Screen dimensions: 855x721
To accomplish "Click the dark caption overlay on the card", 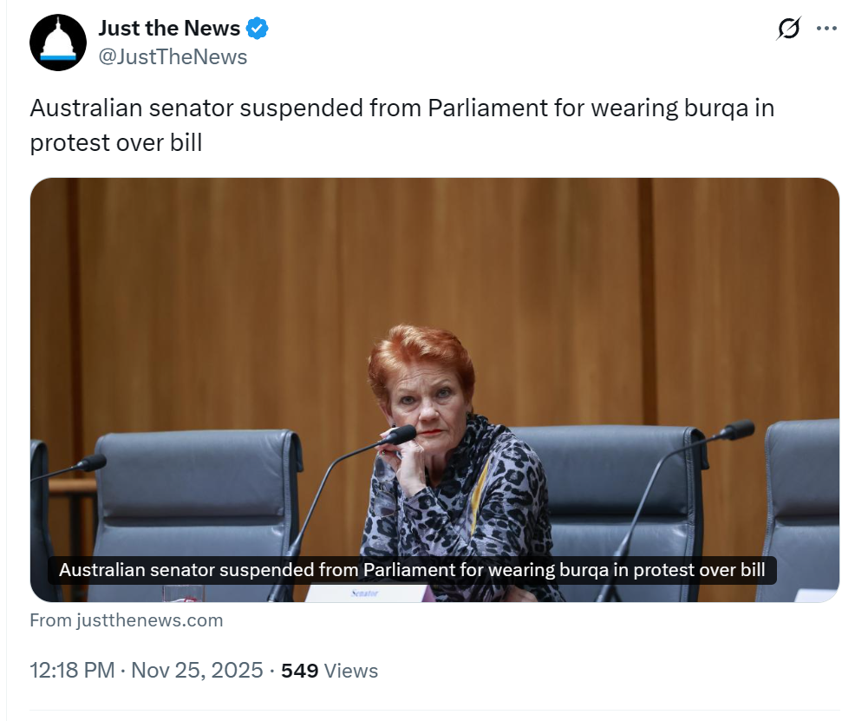I will click(412, 570).
